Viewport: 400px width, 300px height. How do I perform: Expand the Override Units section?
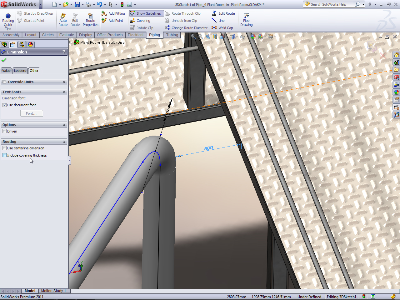pyautogui.click(x=64, y=82)
